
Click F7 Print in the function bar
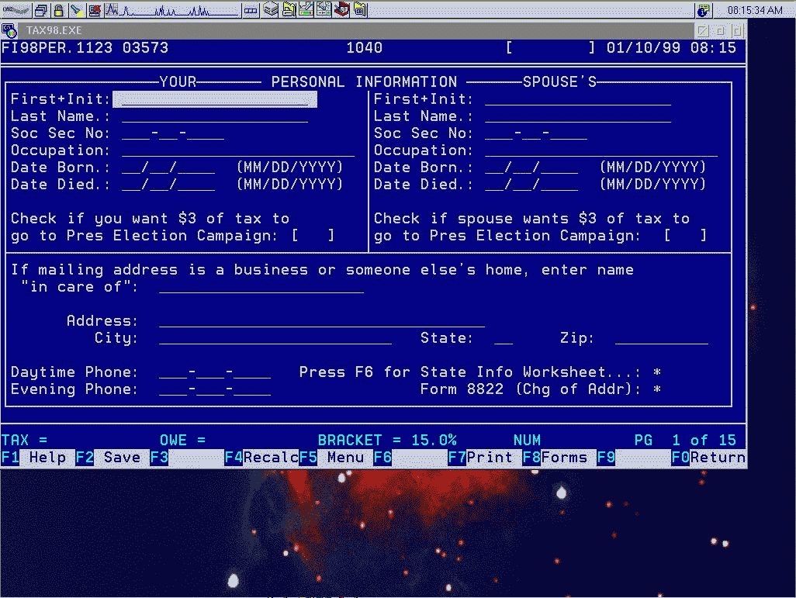click(485, 458)
